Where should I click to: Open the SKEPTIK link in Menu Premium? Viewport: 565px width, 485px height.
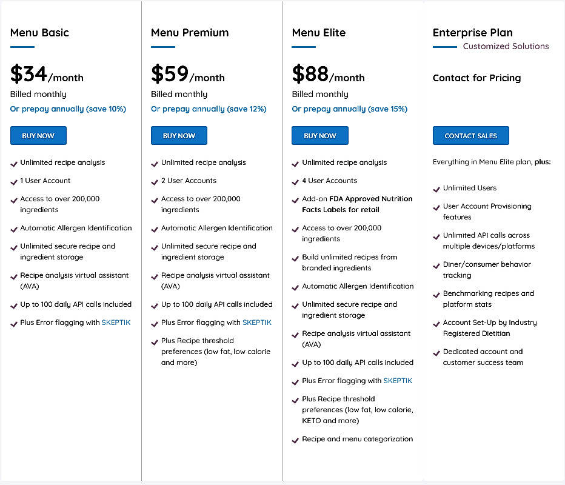click(x=256, y=322)
